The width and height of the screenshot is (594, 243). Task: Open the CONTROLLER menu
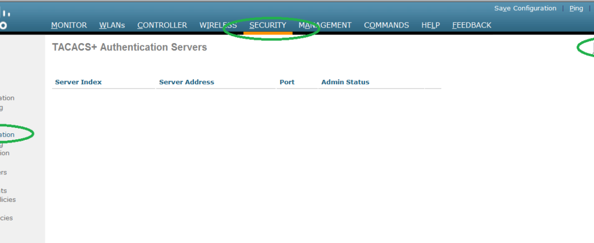(162, 25)
